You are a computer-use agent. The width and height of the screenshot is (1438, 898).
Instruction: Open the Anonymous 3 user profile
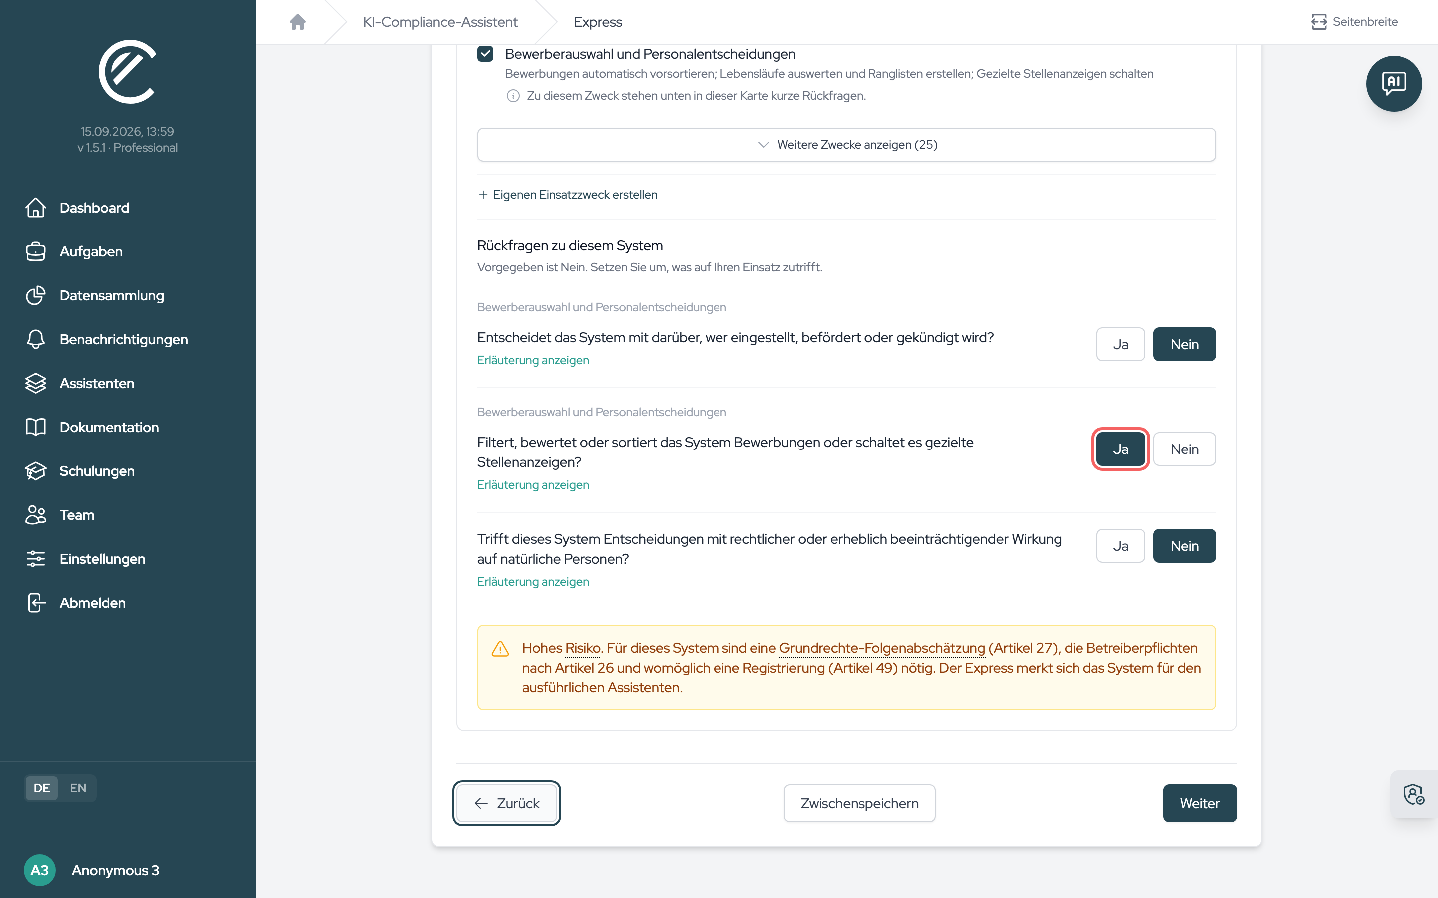92,870
